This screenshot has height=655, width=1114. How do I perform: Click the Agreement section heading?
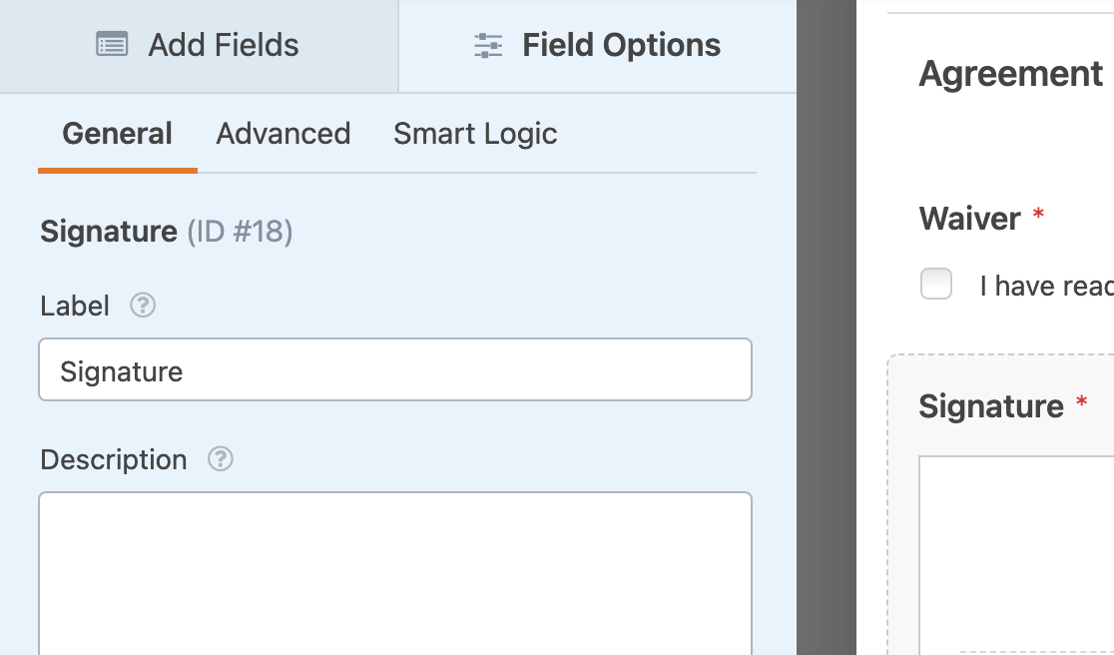pyautogui.click(x=1010, y=74)
